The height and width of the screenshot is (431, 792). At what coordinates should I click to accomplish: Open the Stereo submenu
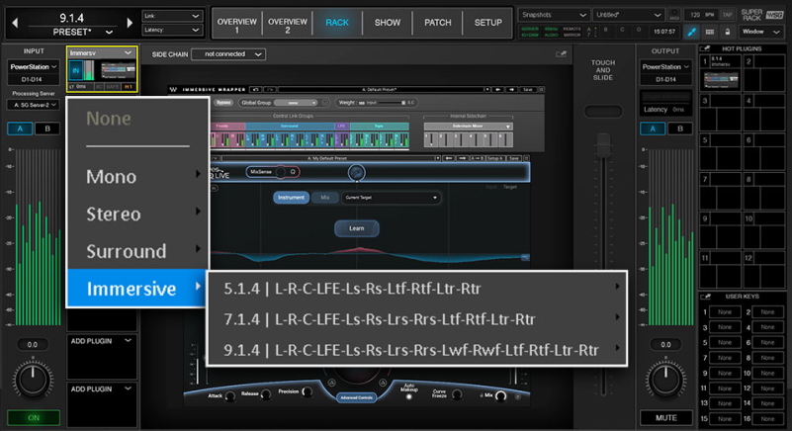(137, 214)
